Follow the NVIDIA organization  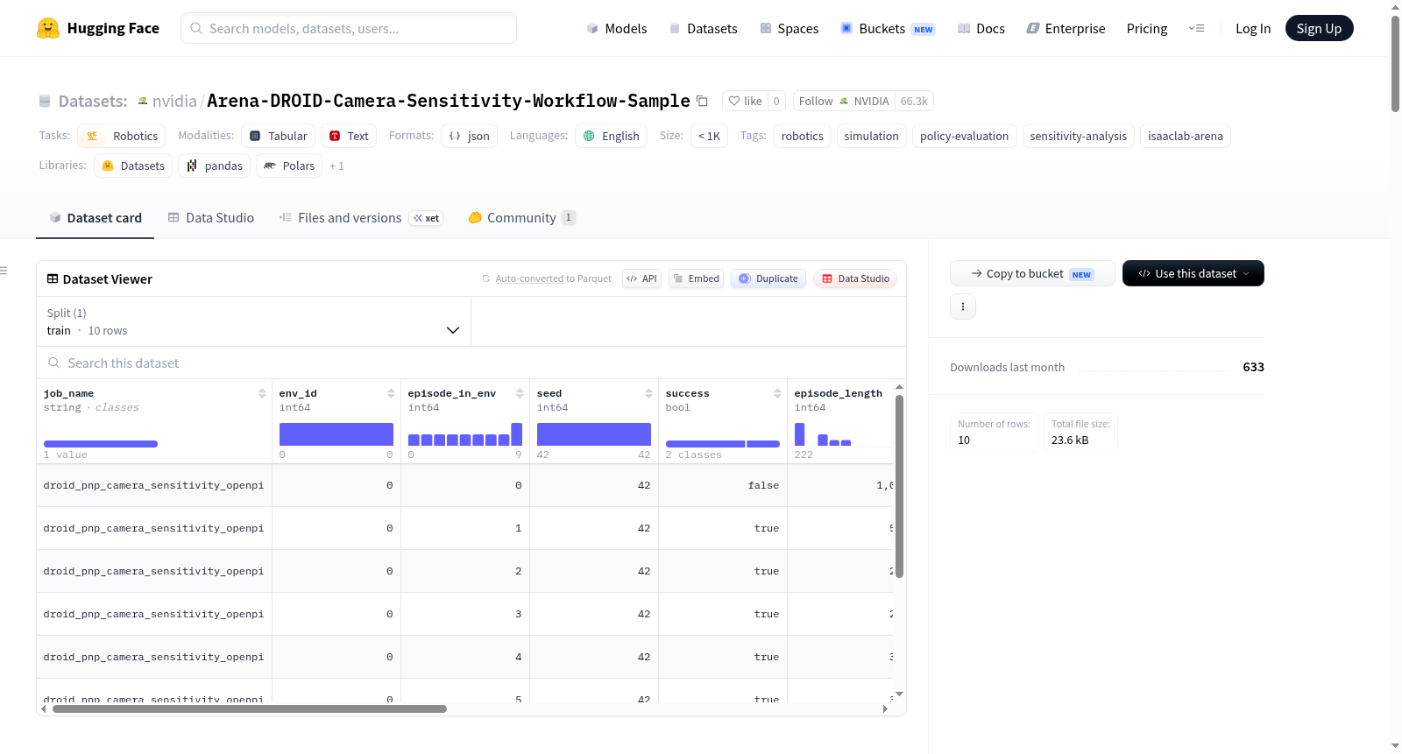click(844, 101)
